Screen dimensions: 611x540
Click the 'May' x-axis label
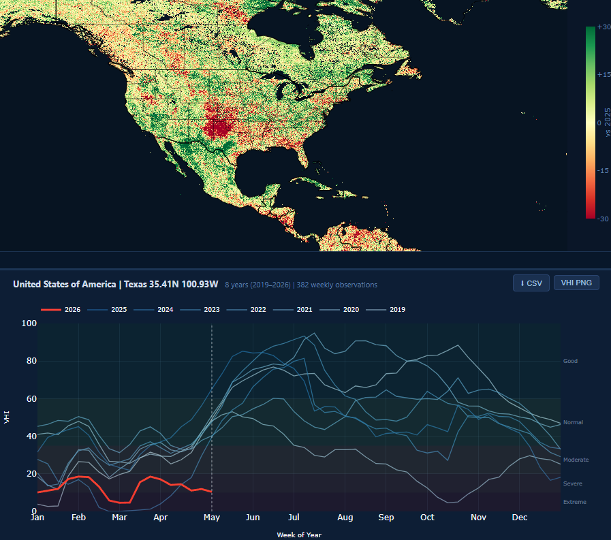coord(212,518)
